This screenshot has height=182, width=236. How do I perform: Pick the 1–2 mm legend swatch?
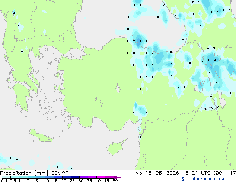coord(23,177)
